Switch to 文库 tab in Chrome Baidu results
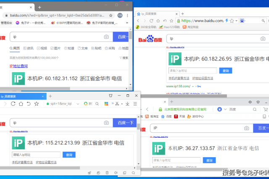 pyautogui.click(x=83, y=48)
